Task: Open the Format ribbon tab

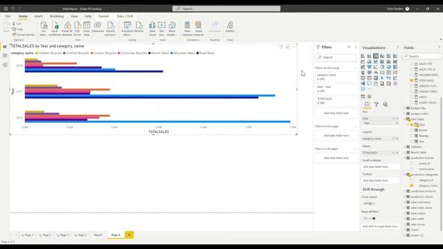Action: pyautogui.click(x=104, y=16)
